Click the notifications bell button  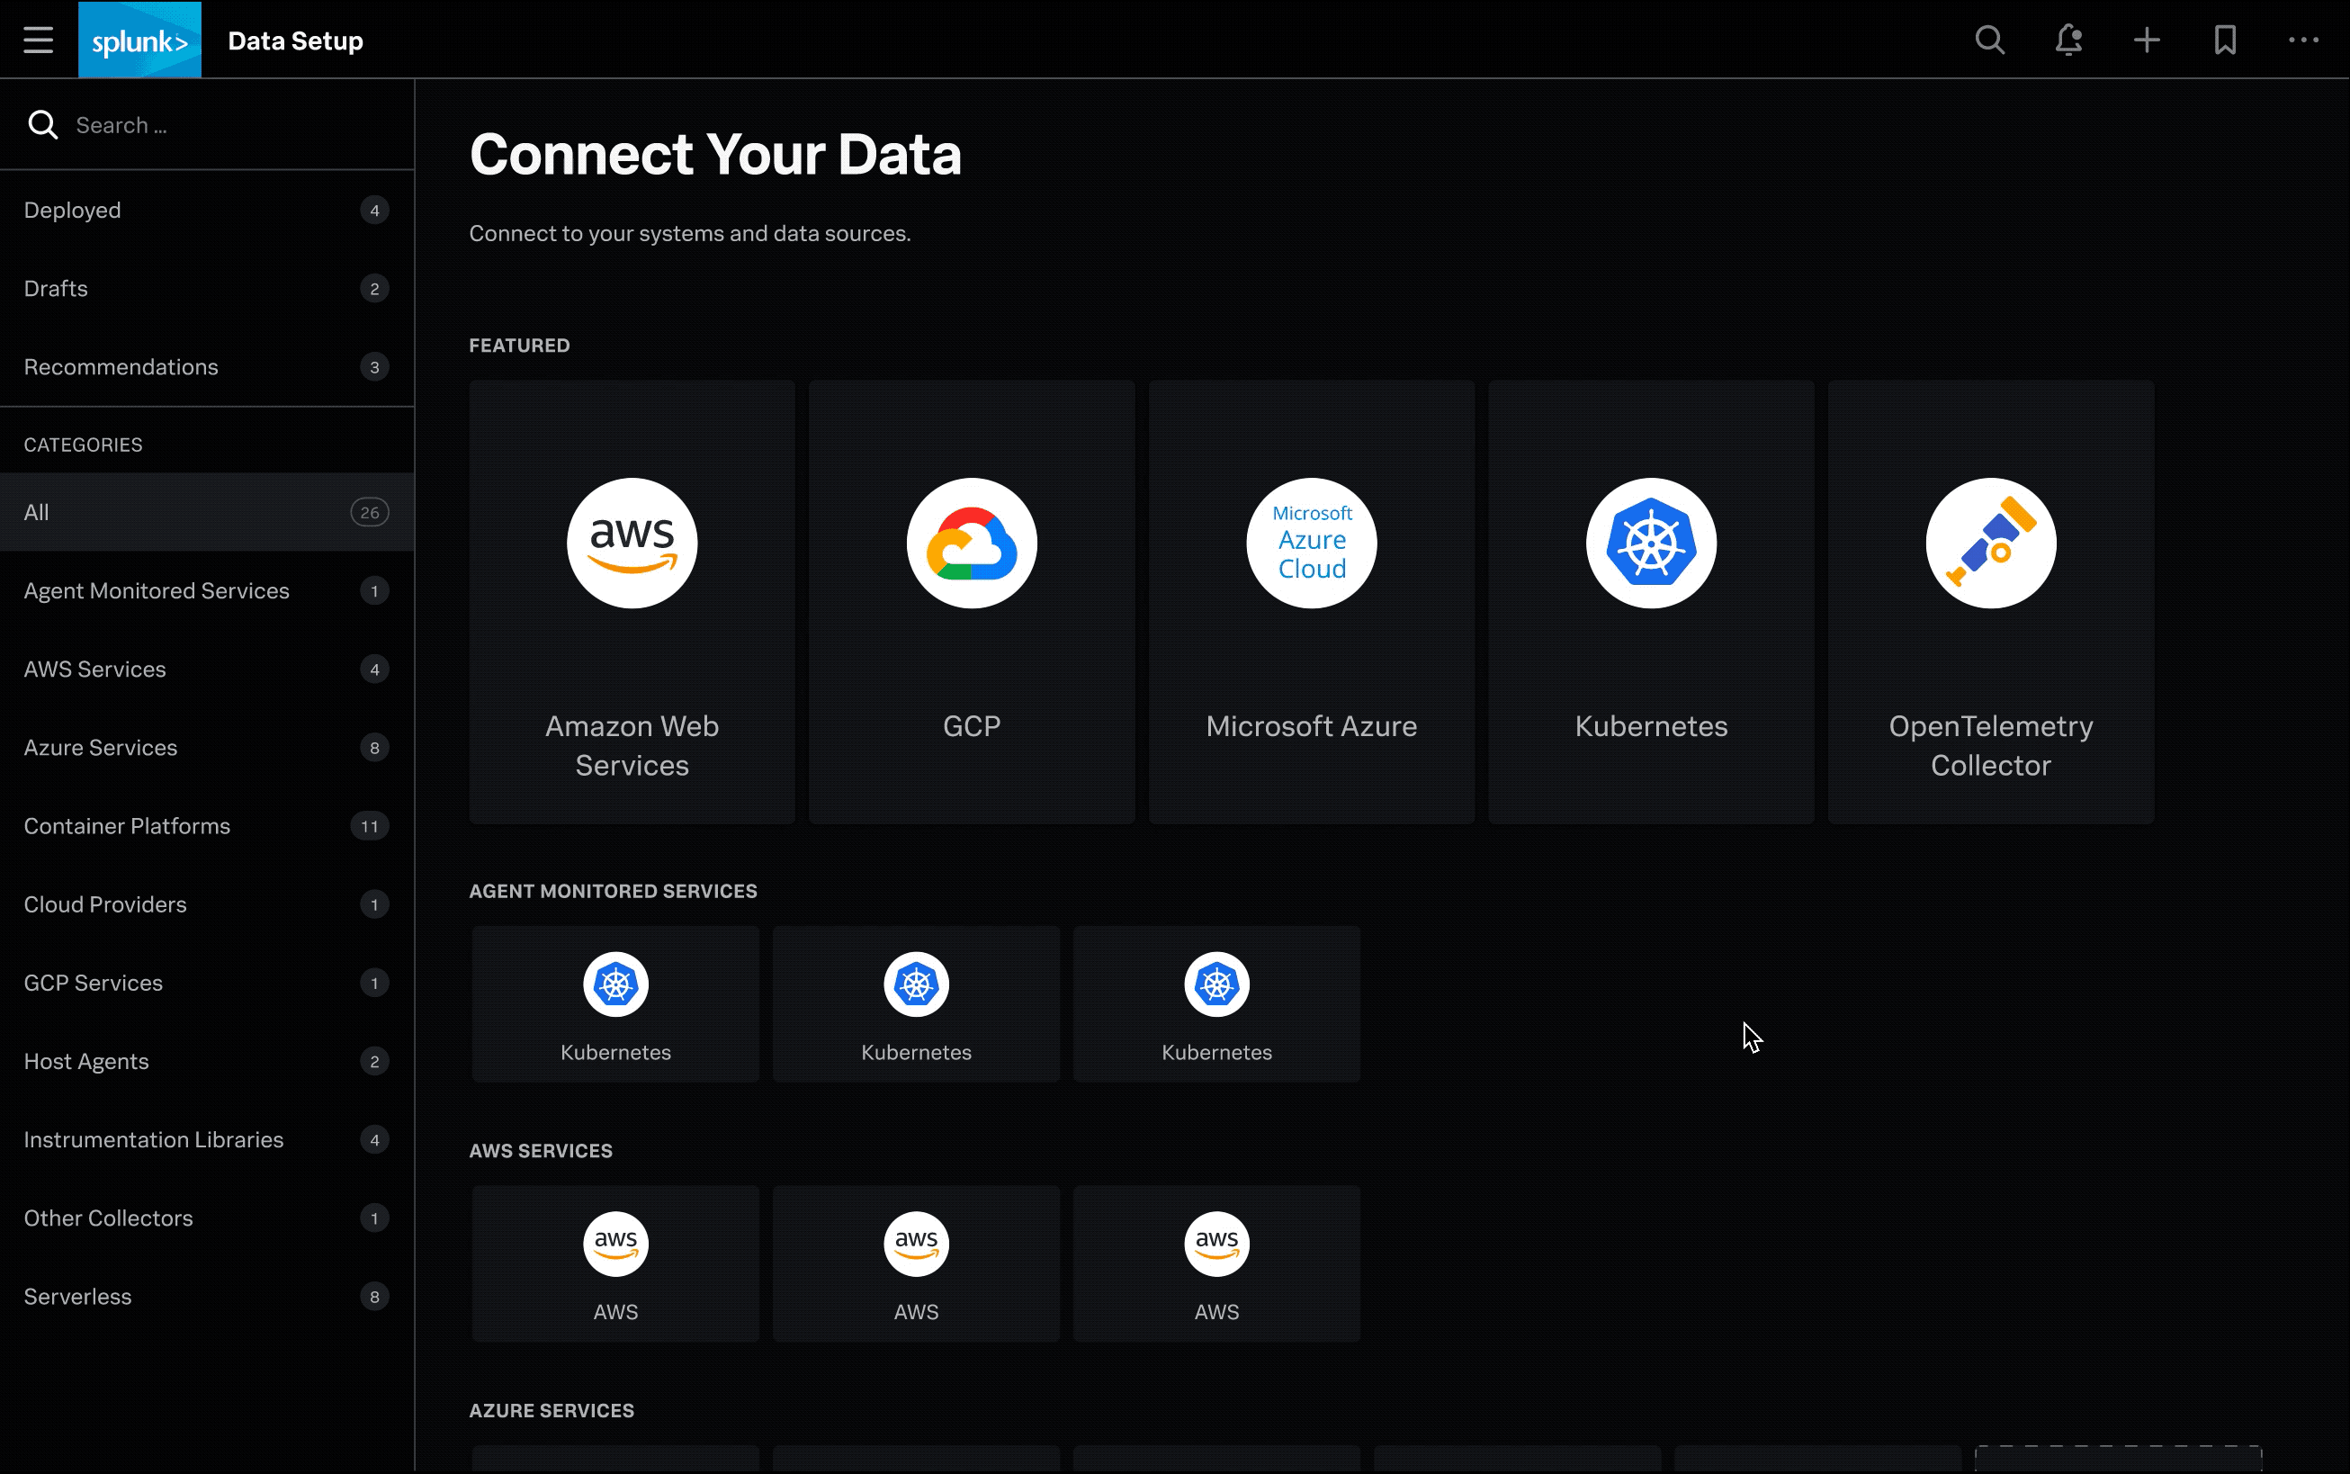[2068, 39]
